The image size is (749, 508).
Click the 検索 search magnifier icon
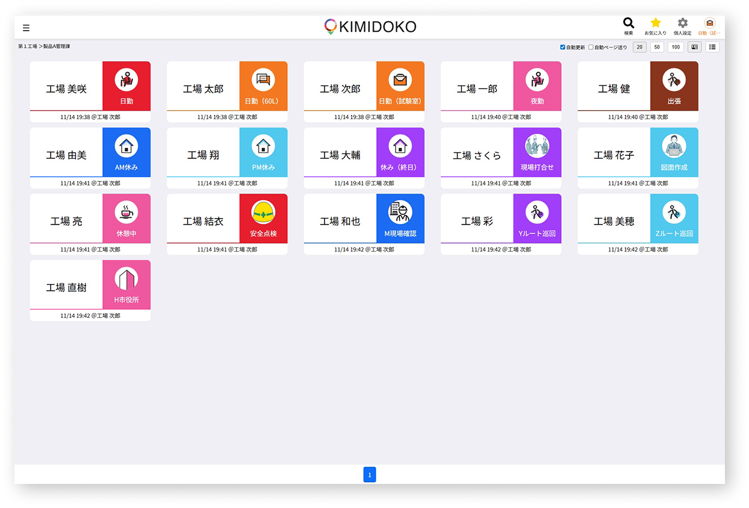click(x=628, y=23)
